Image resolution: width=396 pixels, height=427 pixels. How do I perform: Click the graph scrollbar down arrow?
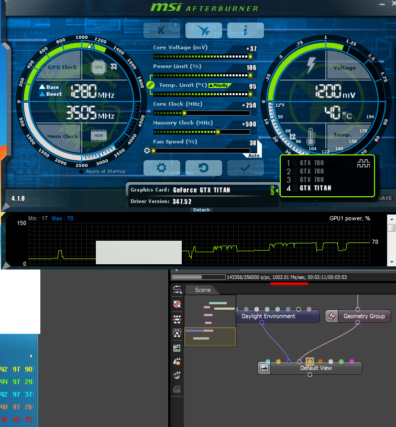point(392,262)
